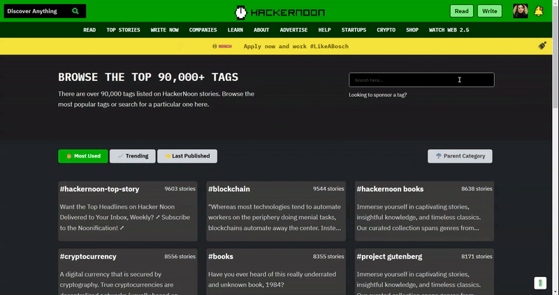This screenshot has width=559, height=295.
Task: Click the description starting 'Whereas most technologies'
Action: (x=275, y=218)
